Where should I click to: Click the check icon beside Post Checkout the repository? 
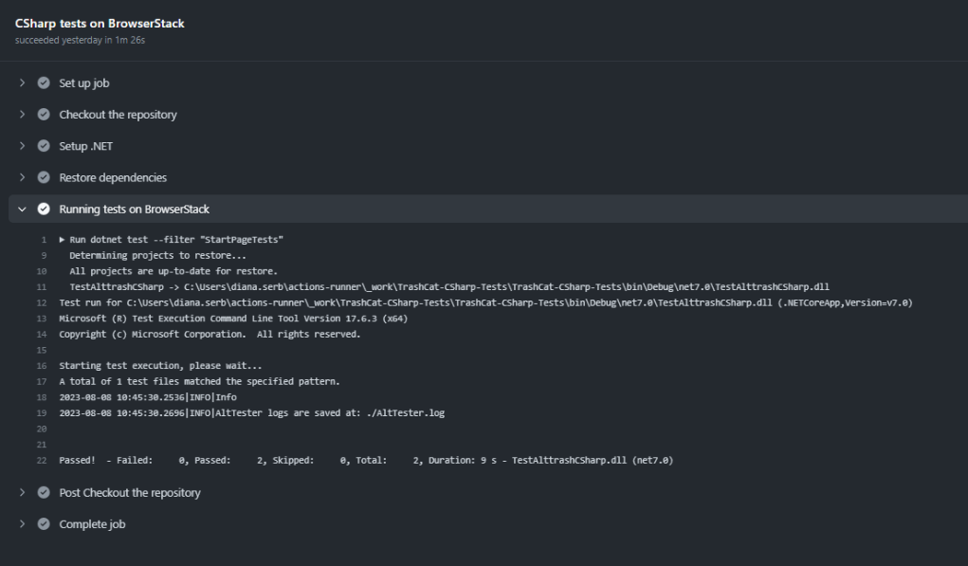[43, 492]
